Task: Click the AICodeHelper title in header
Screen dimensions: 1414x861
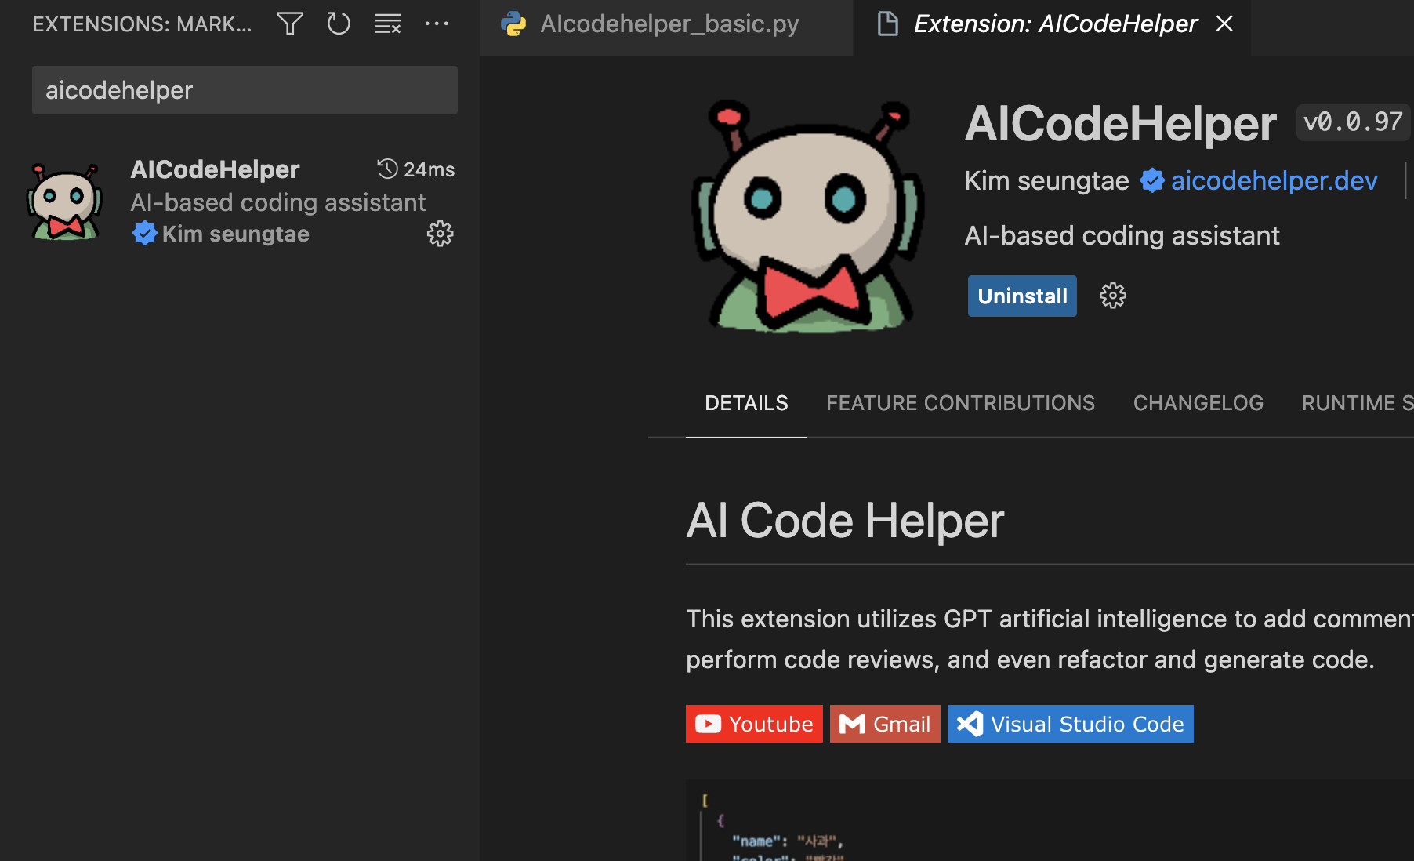Action: click(1120, 124)
